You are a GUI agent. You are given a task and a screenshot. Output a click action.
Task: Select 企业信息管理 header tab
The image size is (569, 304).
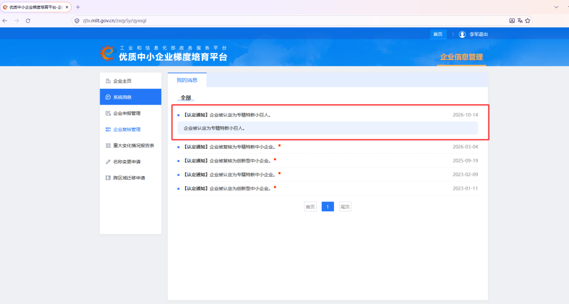pos(461,57)
